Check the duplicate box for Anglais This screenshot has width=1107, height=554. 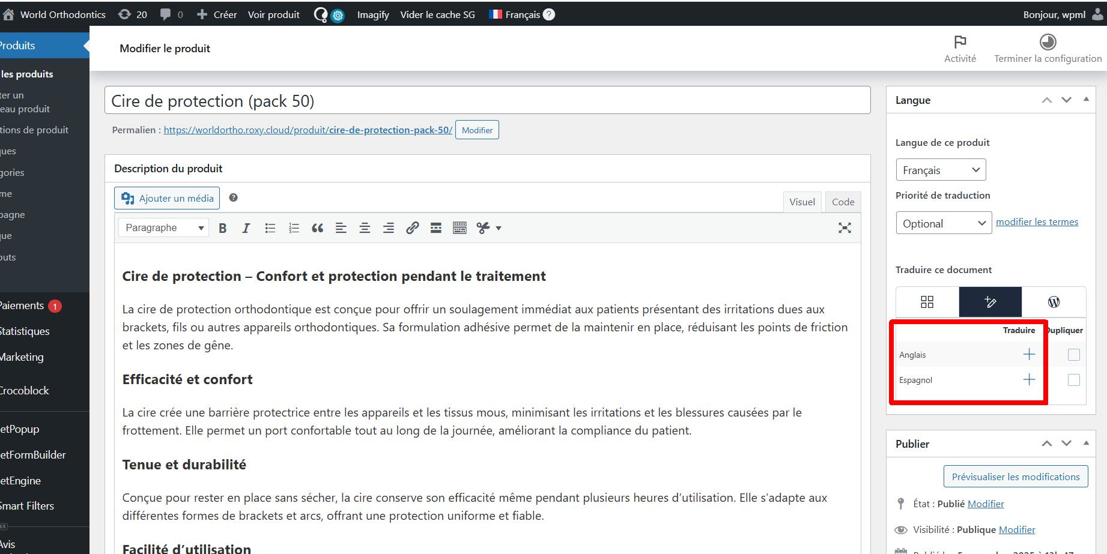(1073, 355)
